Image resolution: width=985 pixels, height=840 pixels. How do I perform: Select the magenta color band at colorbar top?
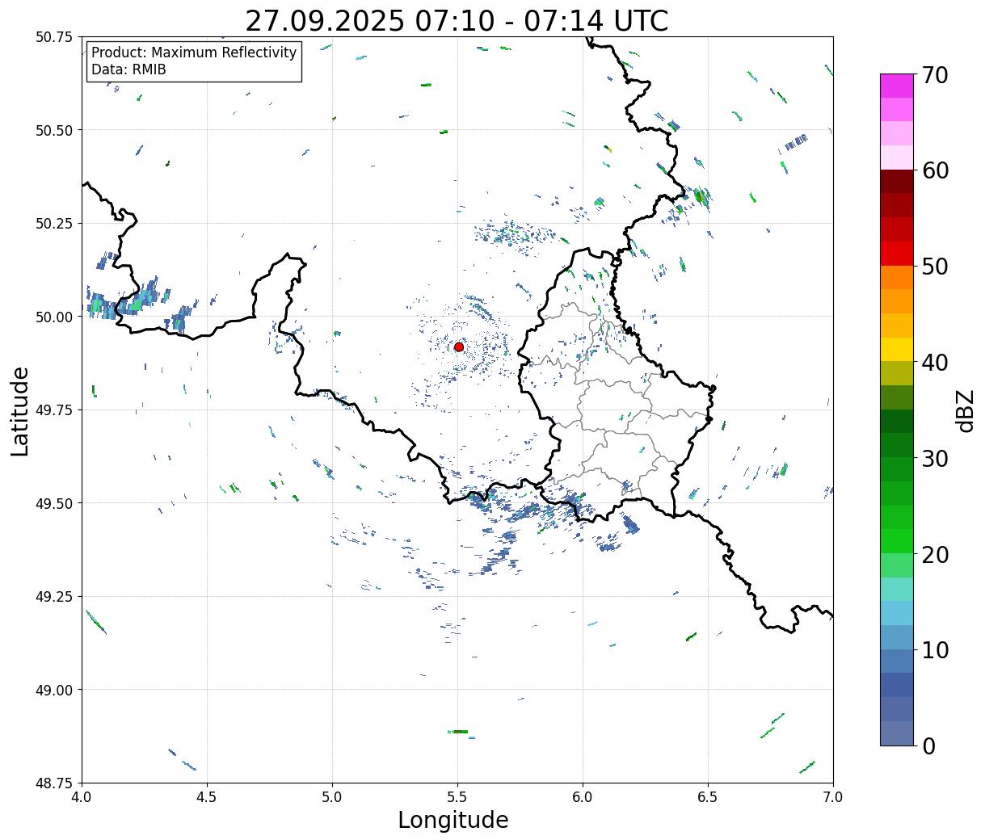coord(897,86)
